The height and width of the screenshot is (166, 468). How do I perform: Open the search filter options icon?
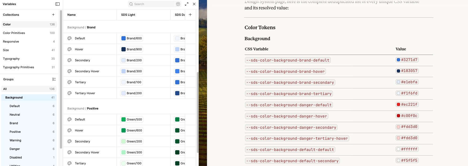tap(178, 4)
